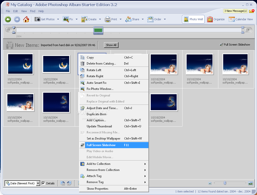Toggle the Details checkbox
This screenshot has width=257, height=195.
[43, 183]
